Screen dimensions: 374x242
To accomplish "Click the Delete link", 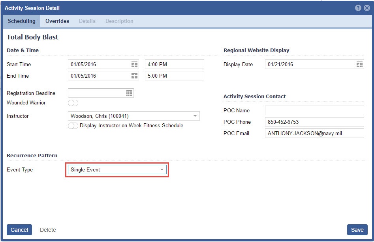I will click(48, 230).
